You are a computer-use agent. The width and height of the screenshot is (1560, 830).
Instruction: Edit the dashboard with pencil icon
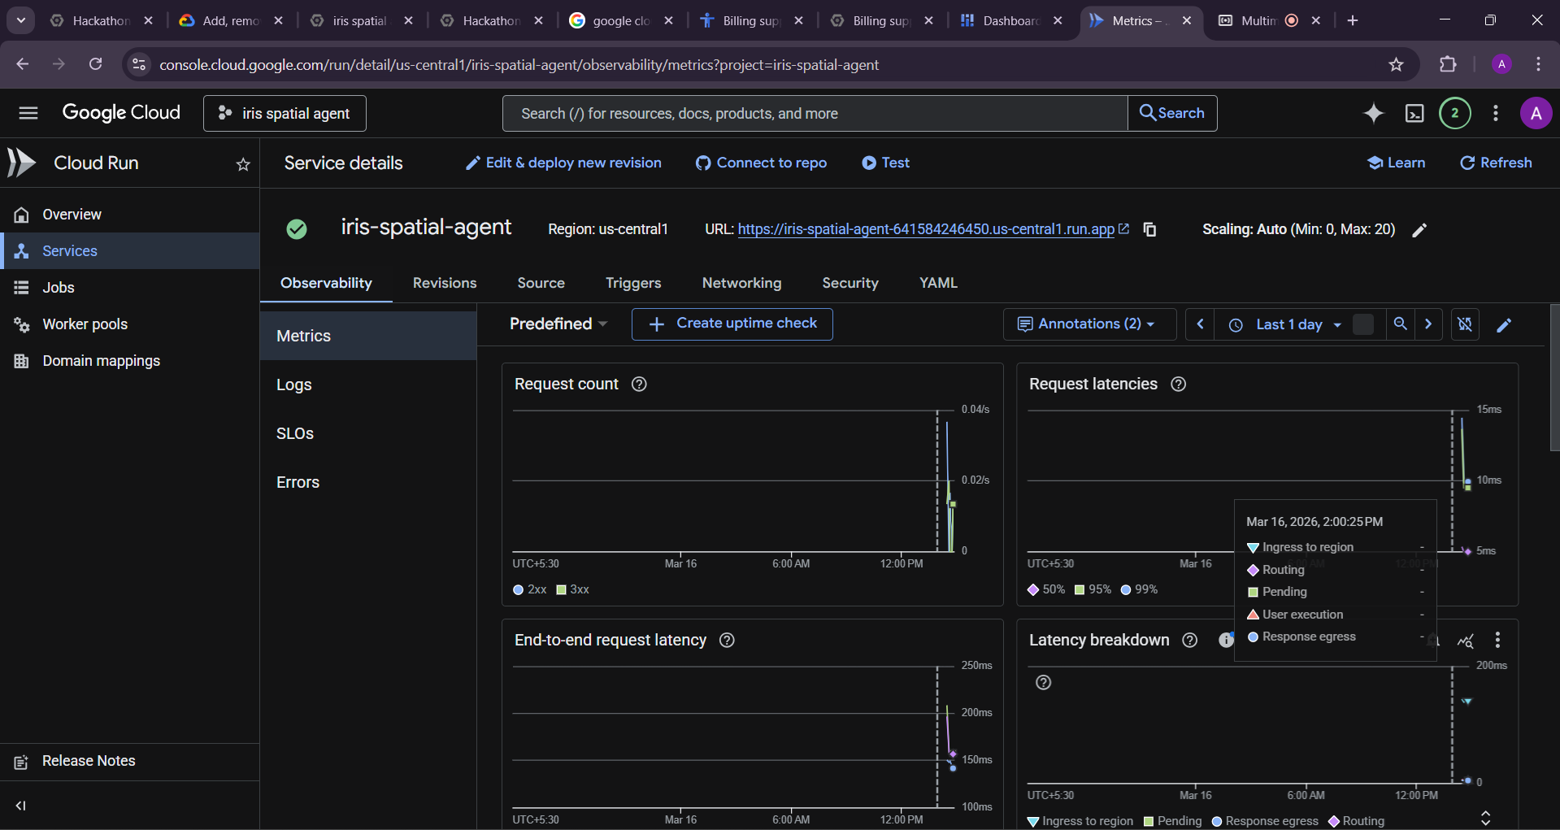pyautogui.click(x=1504, y=325)
